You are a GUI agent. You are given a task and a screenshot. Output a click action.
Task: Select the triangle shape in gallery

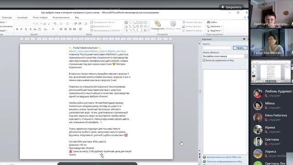[x=126, y=27]
